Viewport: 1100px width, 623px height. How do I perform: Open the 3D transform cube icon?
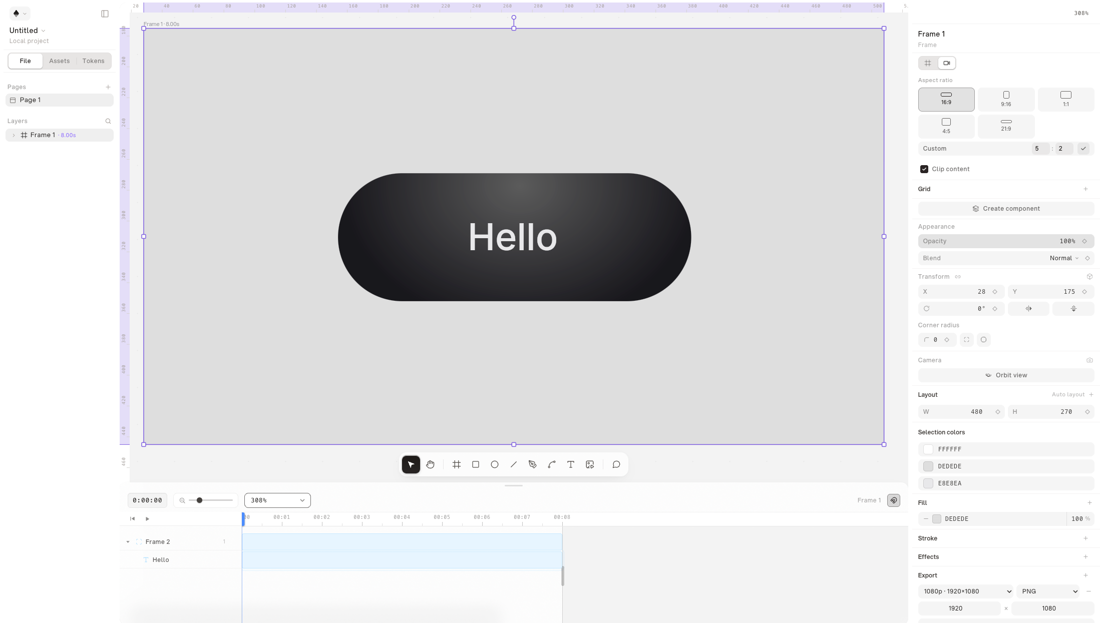[x=1089, y=277]
